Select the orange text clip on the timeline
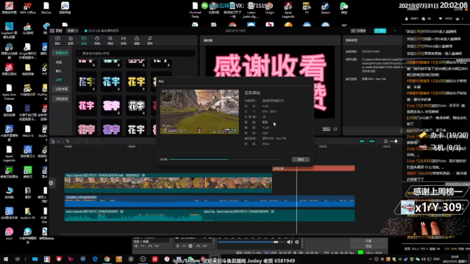Screen dimensions: 470x264 314,168
